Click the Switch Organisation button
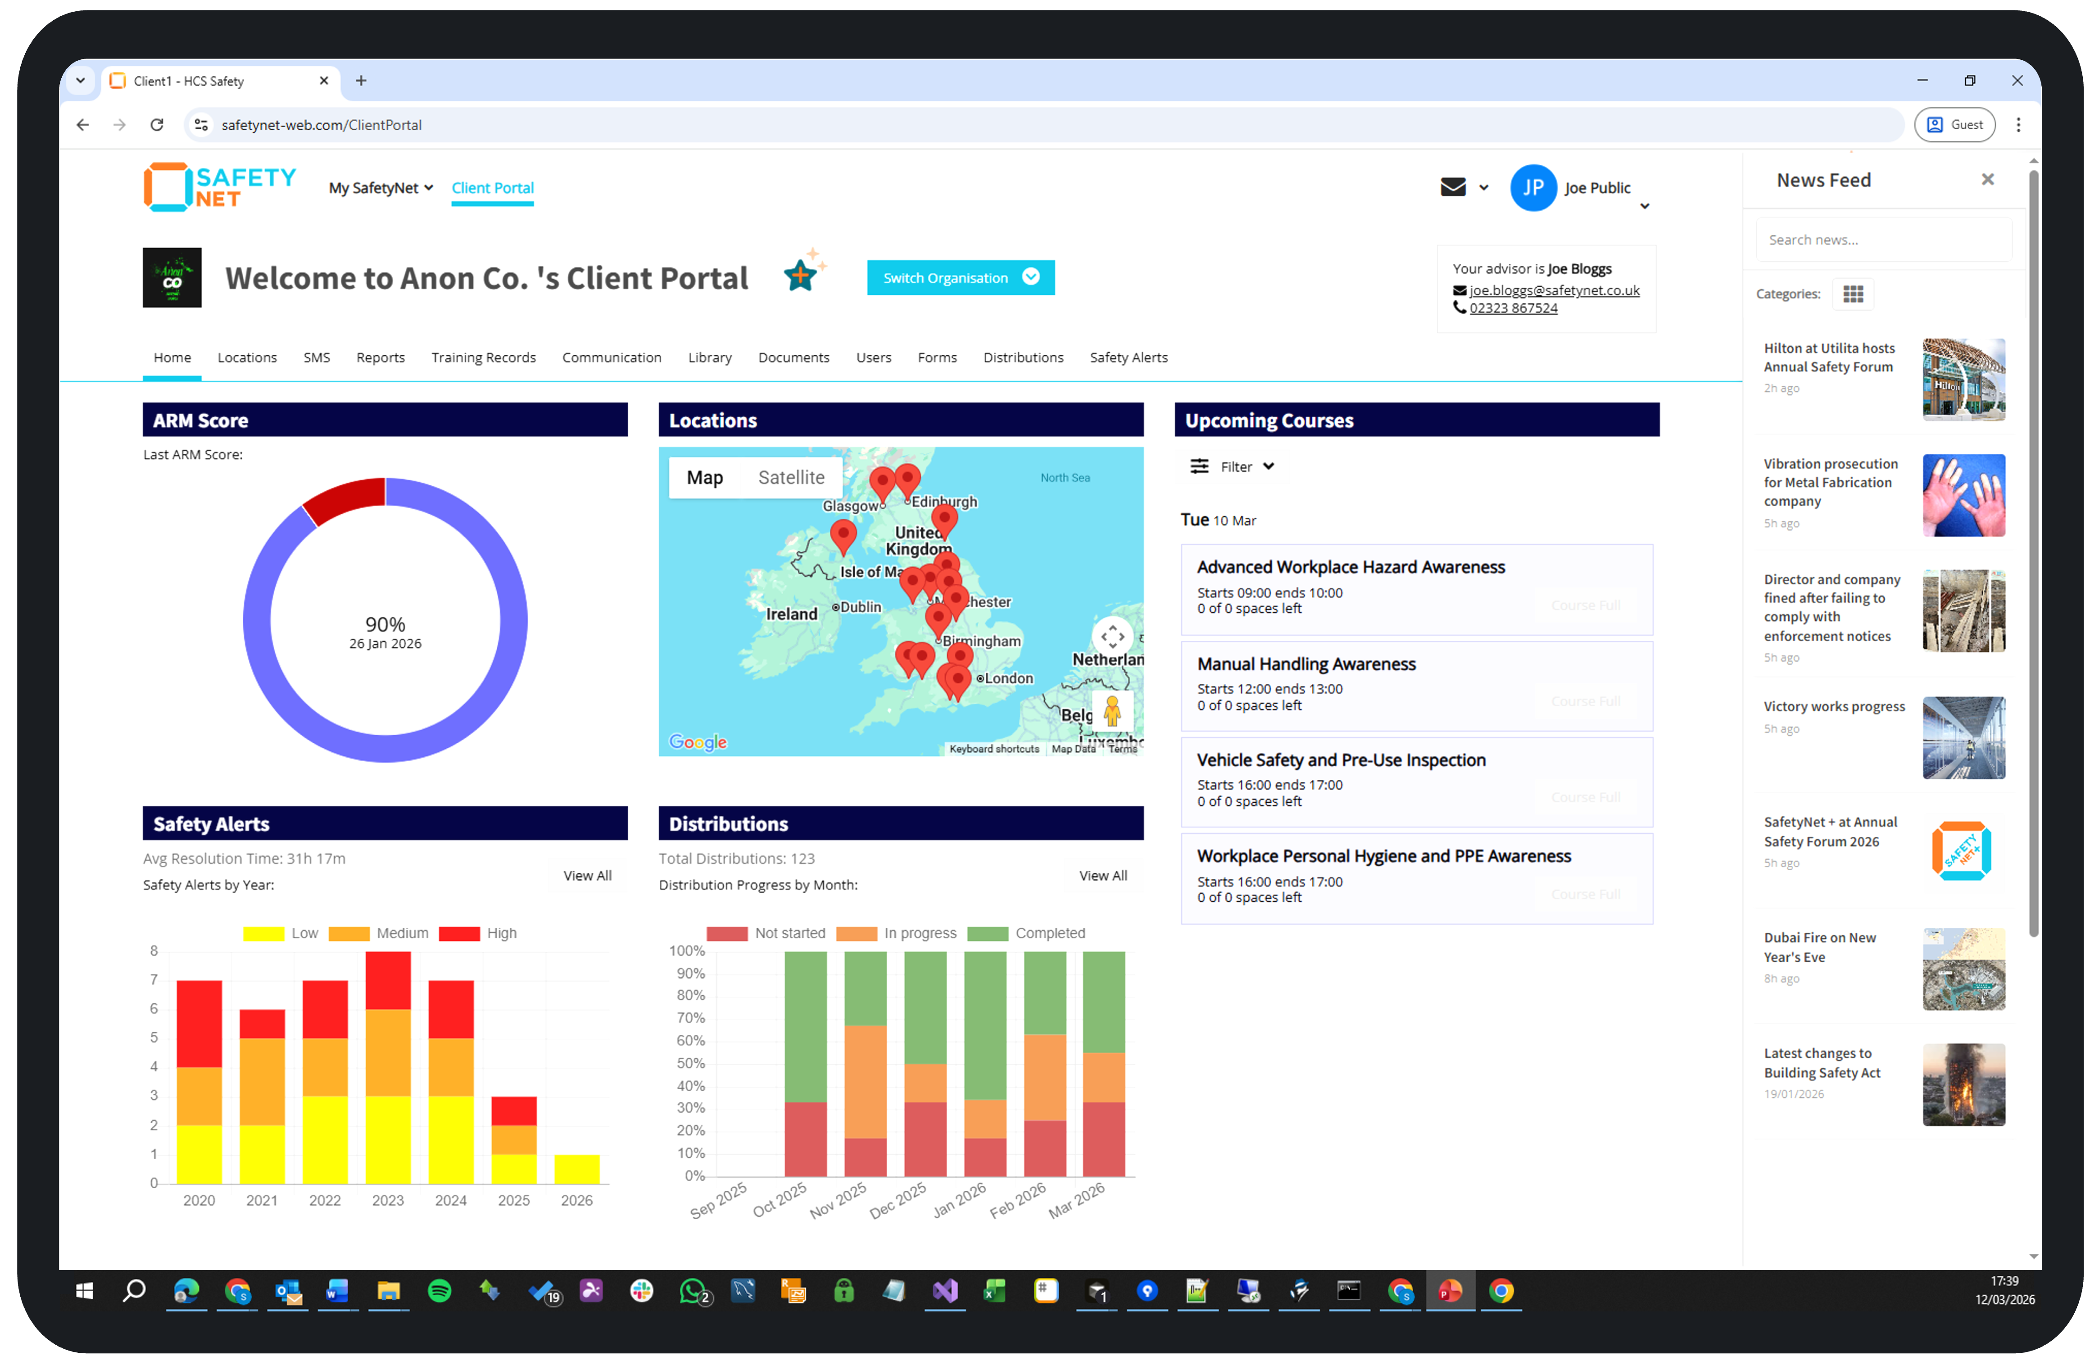The image size is (2099, 1365). 961,277
